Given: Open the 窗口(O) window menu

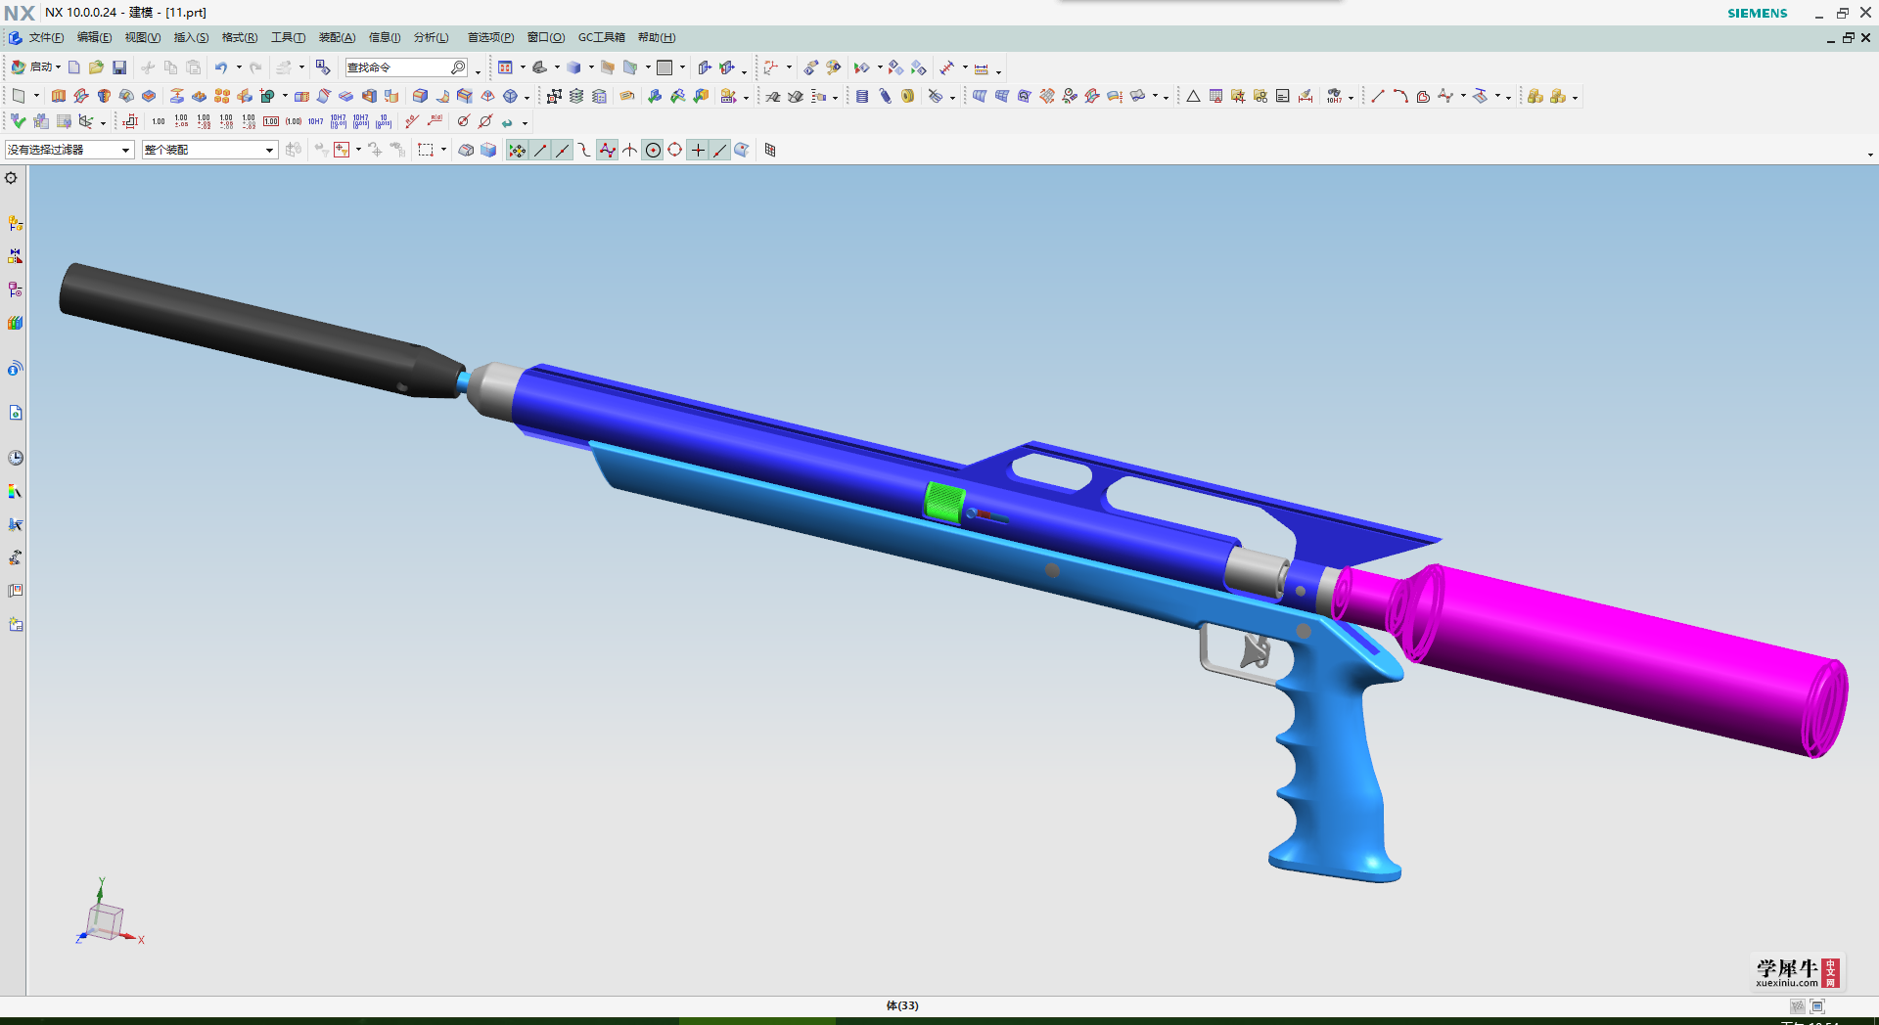Looking at the screenshot, I should tap(545, 37).
